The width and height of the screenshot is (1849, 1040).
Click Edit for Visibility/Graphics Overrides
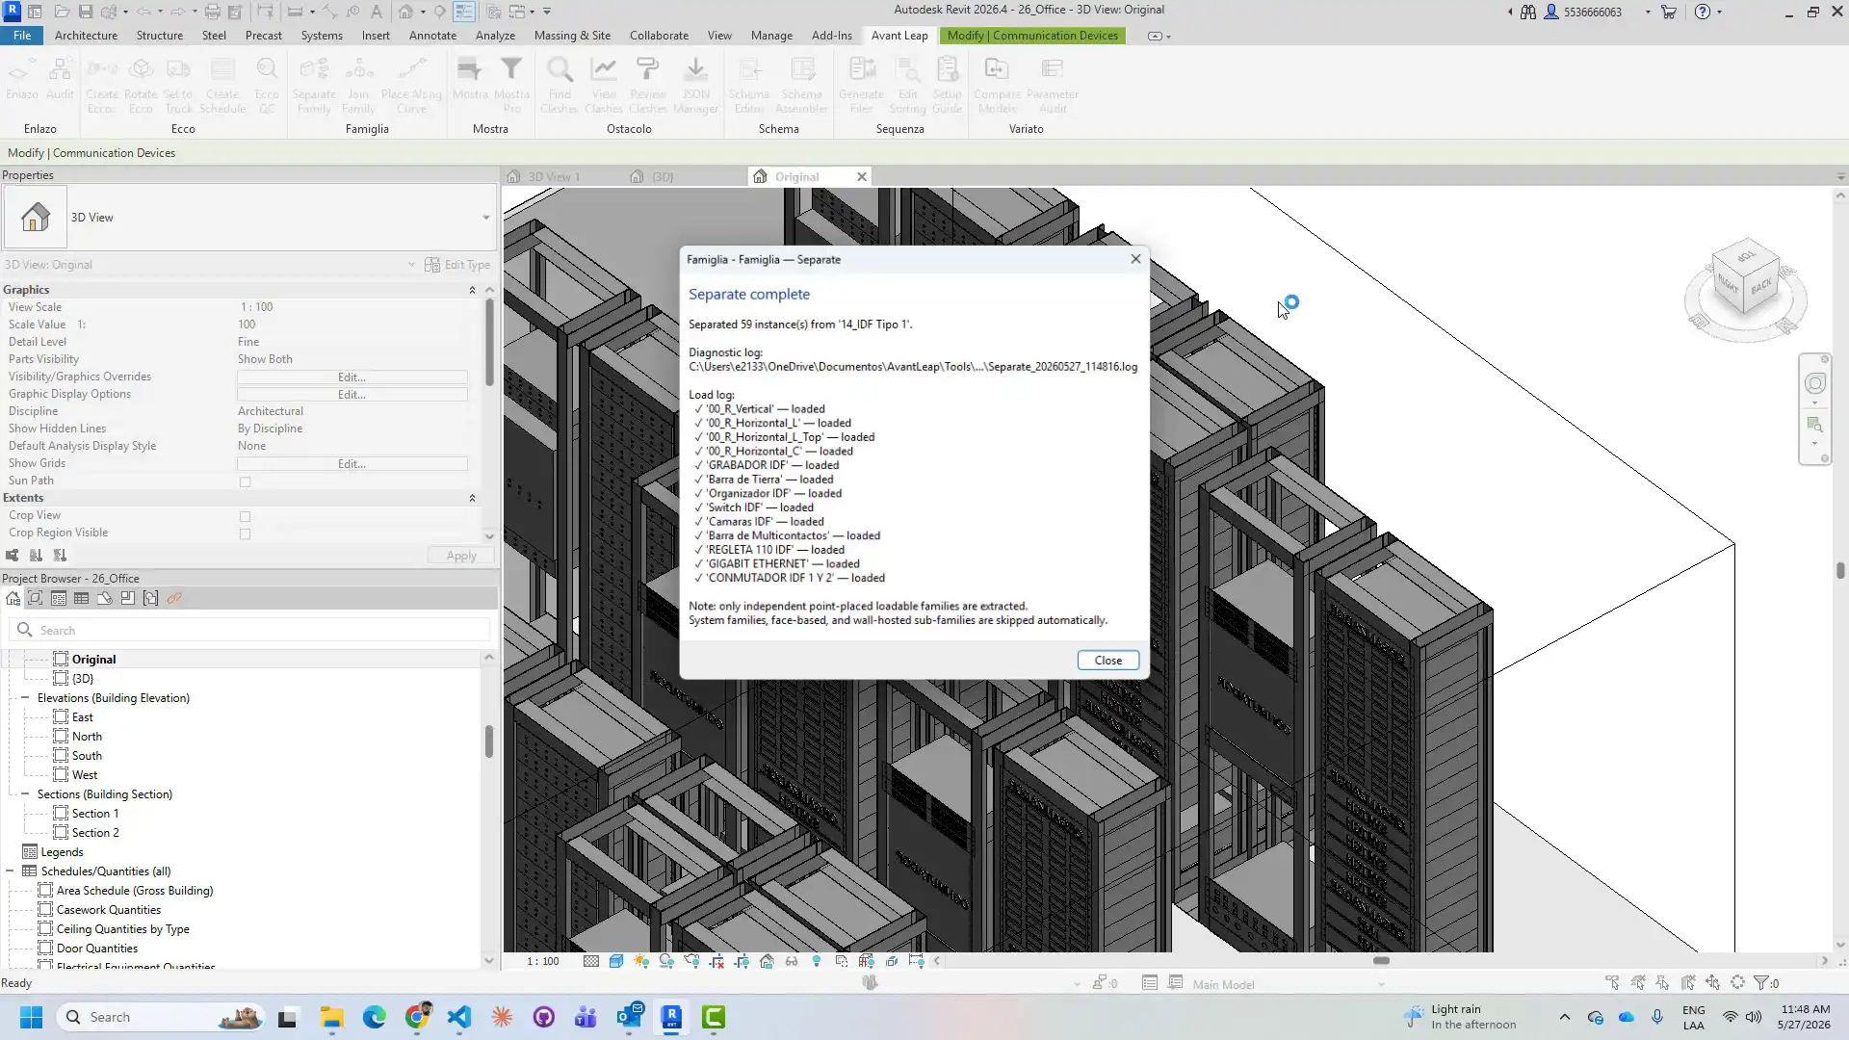[x=352, y=377]
